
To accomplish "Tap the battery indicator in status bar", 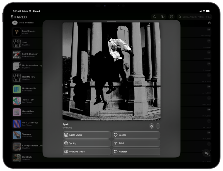I will tap(208, 11).
